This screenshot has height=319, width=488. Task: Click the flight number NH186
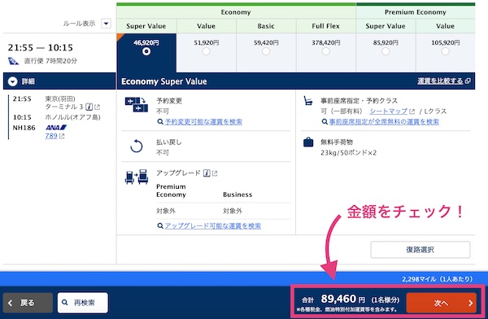coord(24,128)
